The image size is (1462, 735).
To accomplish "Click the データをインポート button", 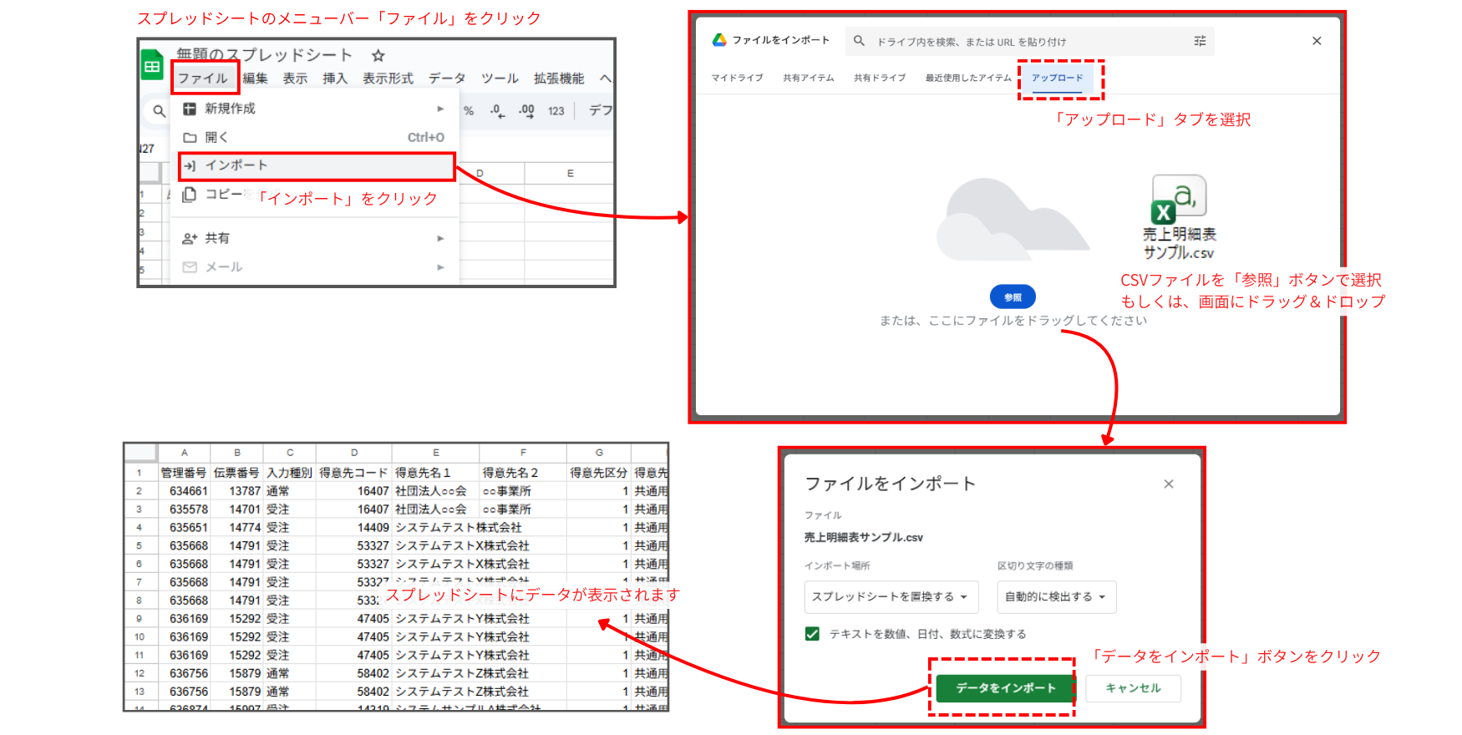I will pos(1006,688).
